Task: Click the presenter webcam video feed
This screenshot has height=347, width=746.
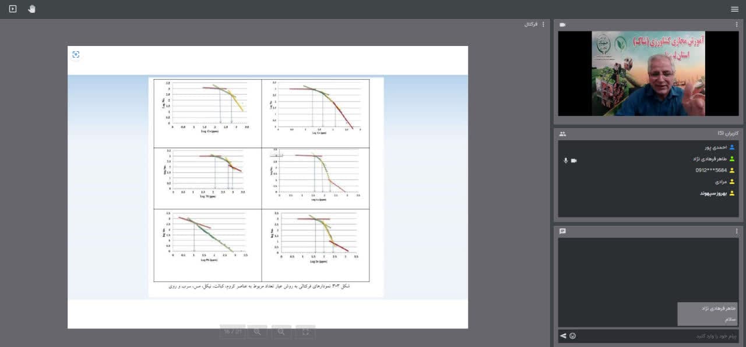Action: click(x=648, y=73)
